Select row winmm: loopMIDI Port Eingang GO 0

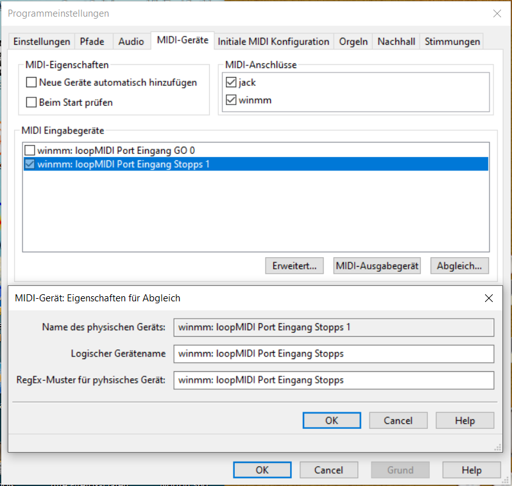(x=256, y=150)
